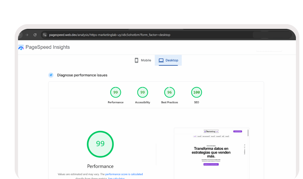Select the Desktop tab

point(168,60)
